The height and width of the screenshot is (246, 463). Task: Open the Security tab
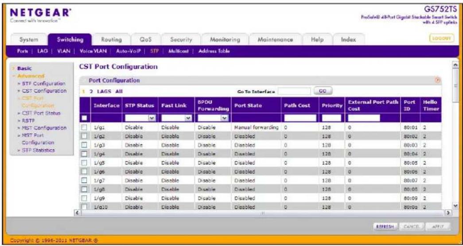coord(181,39)
